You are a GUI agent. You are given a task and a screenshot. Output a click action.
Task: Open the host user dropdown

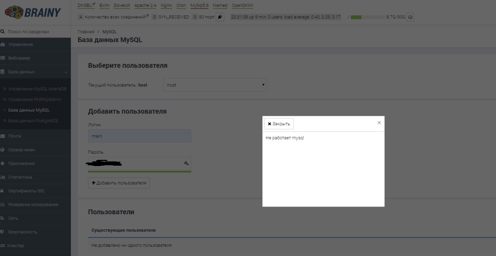coord(215,85)
